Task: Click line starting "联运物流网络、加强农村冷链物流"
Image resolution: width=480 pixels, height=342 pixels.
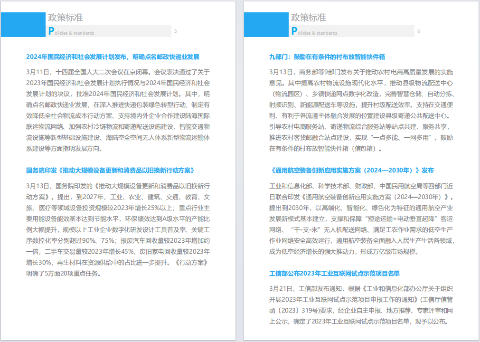Action: (118, 127)
